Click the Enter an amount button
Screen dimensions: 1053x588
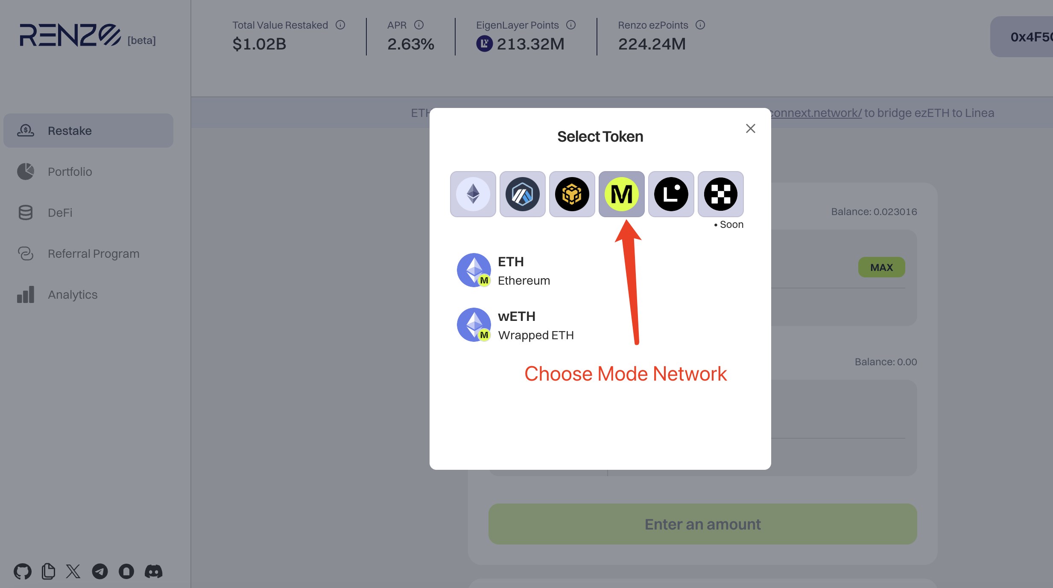(702, 524)
